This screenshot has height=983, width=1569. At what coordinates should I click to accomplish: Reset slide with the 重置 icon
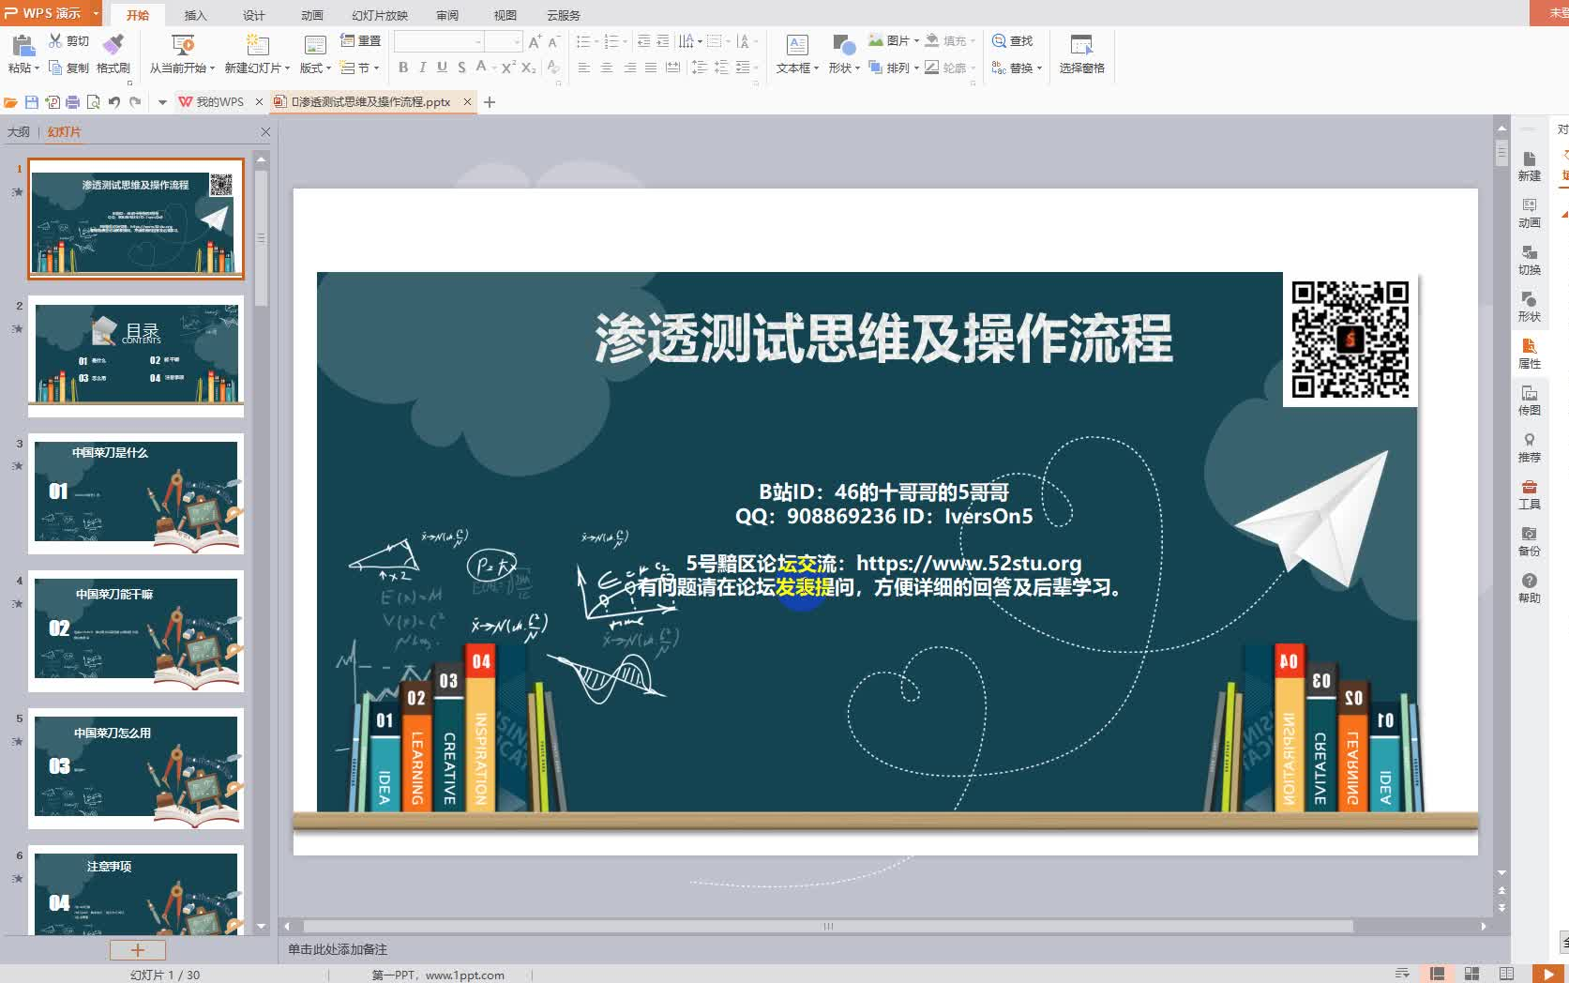click(360, 40)
